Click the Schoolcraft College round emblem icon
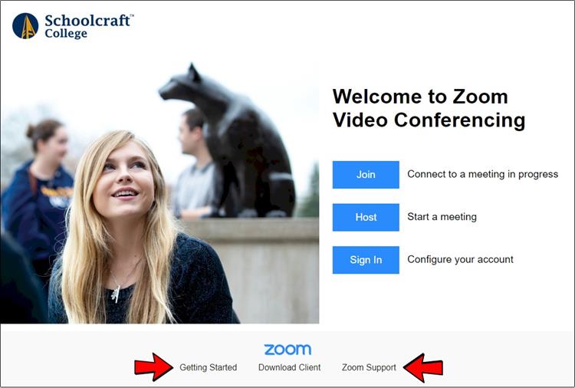This screenshot has height=388, width=575. tap(25, 26)
